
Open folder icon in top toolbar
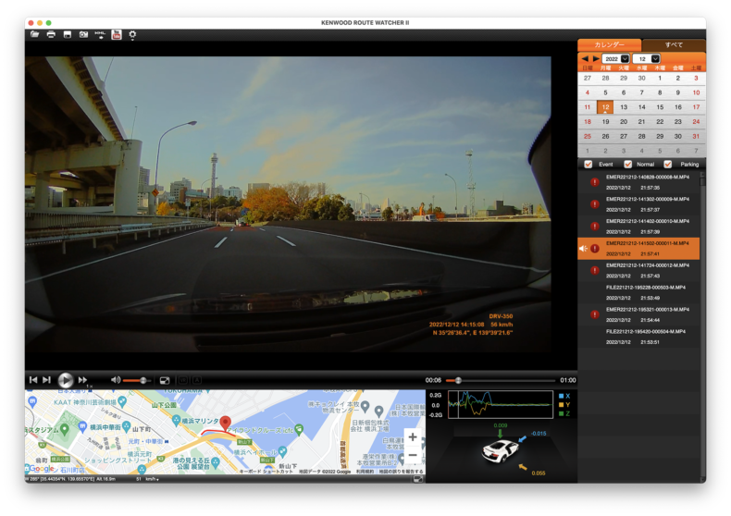(34, 34)
